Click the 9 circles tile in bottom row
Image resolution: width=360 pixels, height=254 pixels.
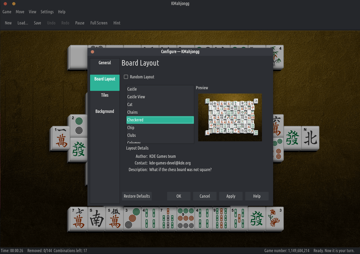click(x=186, y=219)
